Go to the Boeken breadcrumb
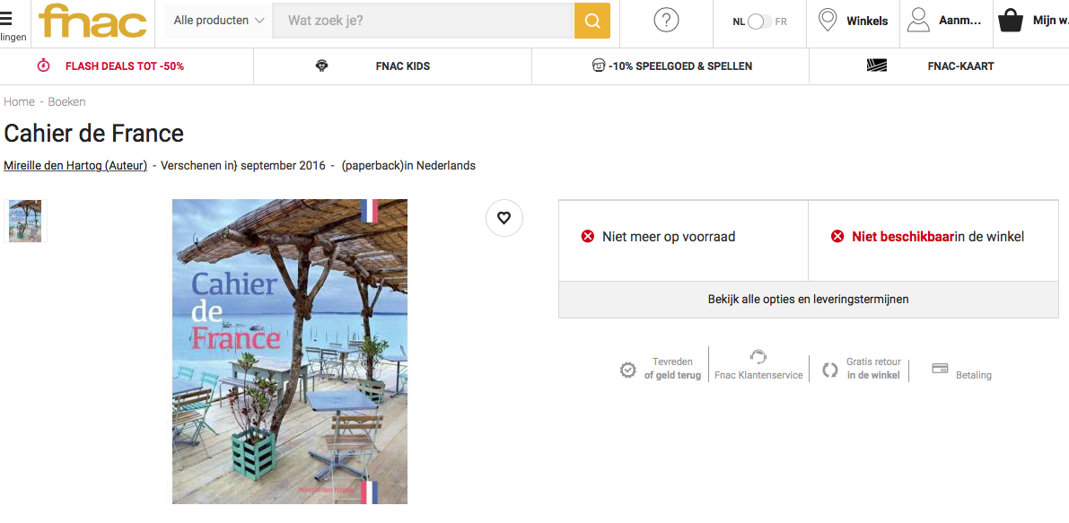Image resolution: width=1069 pixels, height=523 pixels. click(67, 102)
